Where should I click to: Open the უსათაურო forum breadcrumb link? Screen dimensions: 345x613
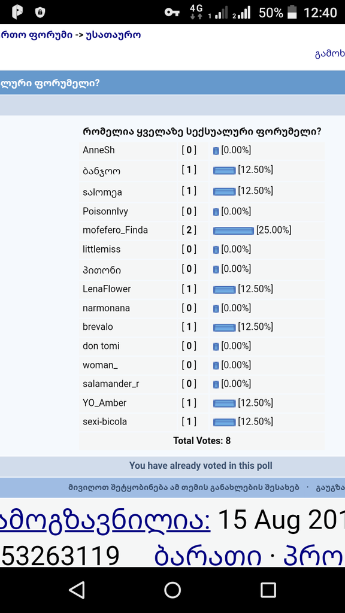(x=113, y=35)
